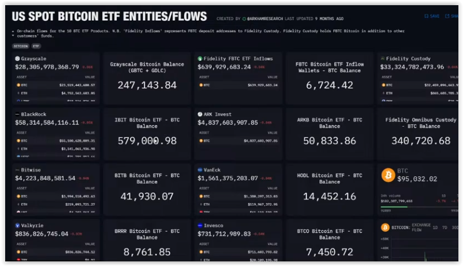
Task: Click the Valkyrie logo icon
Action: pyautogui.click(x=17, y=226)
